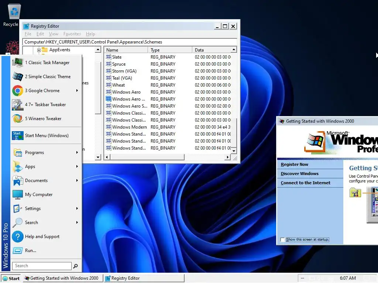Click the values list scroll right arrow
Image resolution: width=378 pixels, height=283 pixels.
pyautogui.click(x=227, y=157)
